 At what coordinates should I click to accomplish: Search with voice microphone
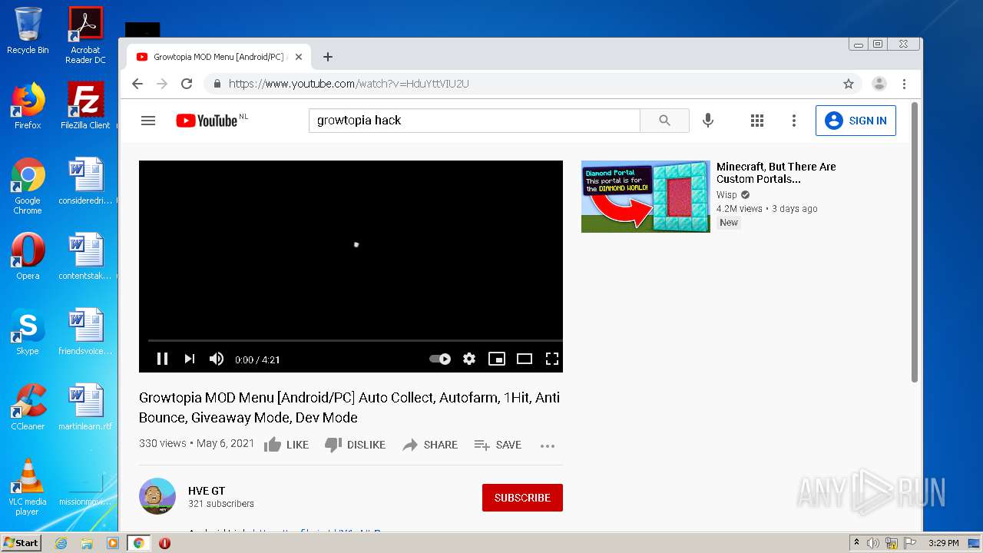coord(708,121)
